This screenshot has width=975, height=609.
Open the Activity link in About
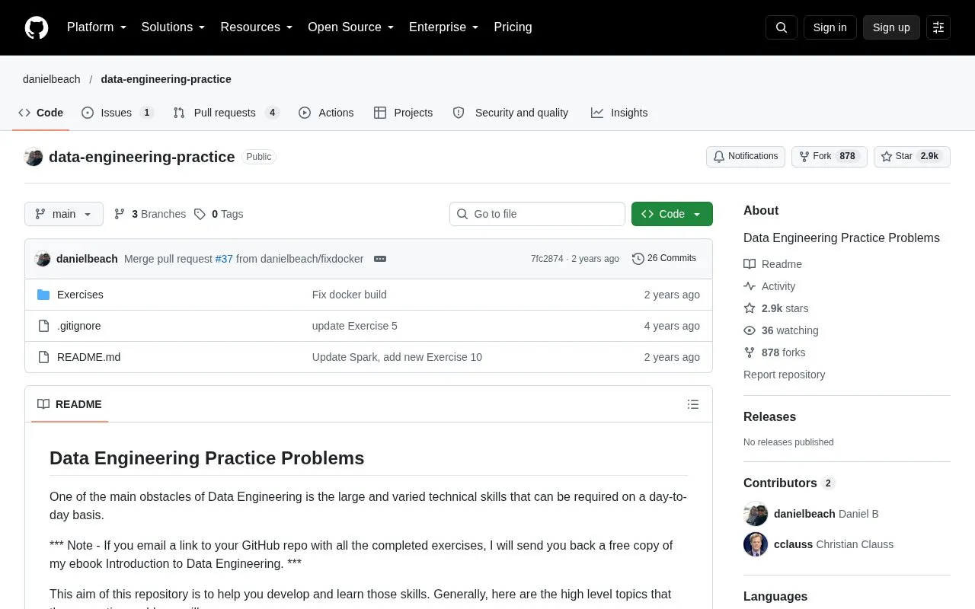click(x=769, y=286)
